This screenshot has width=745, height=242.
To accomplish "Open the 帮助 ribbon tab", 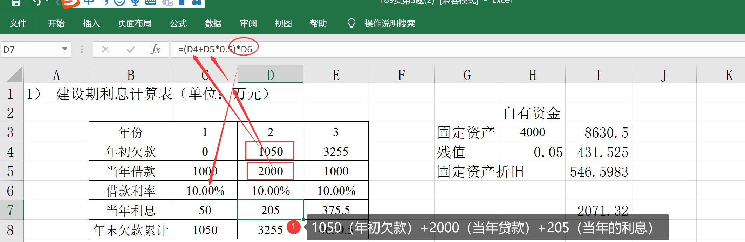I will tap(319, 23).
